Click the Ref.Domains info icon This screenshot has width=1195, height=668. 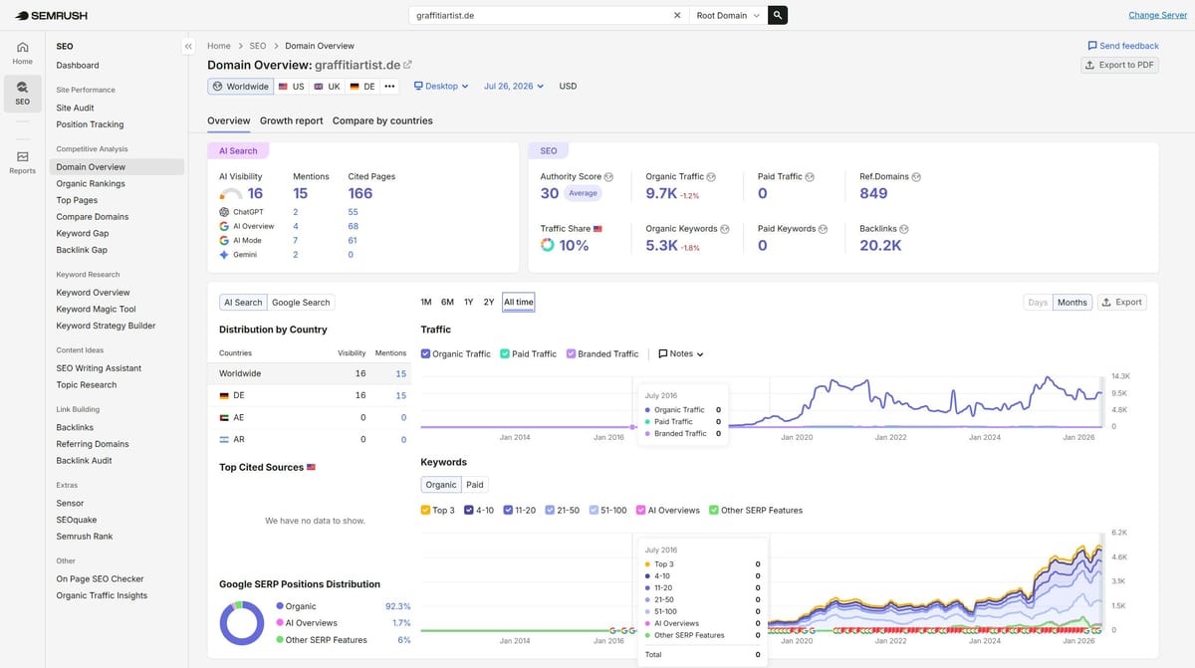[x=916, y=177]
